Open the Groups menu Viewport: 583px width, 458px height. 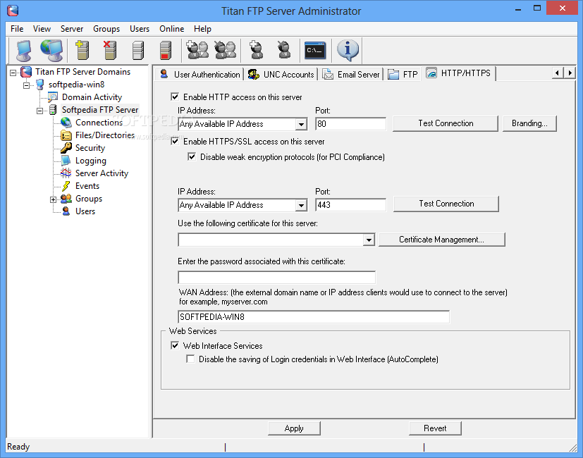click(x=106, y=29)
